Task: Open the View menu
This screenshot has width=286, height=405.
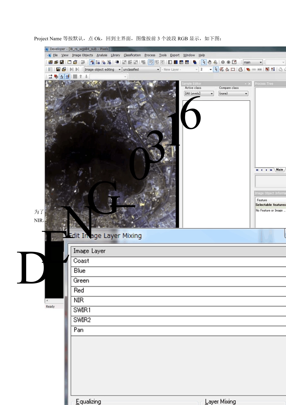Action: click(x=65, y=55)
